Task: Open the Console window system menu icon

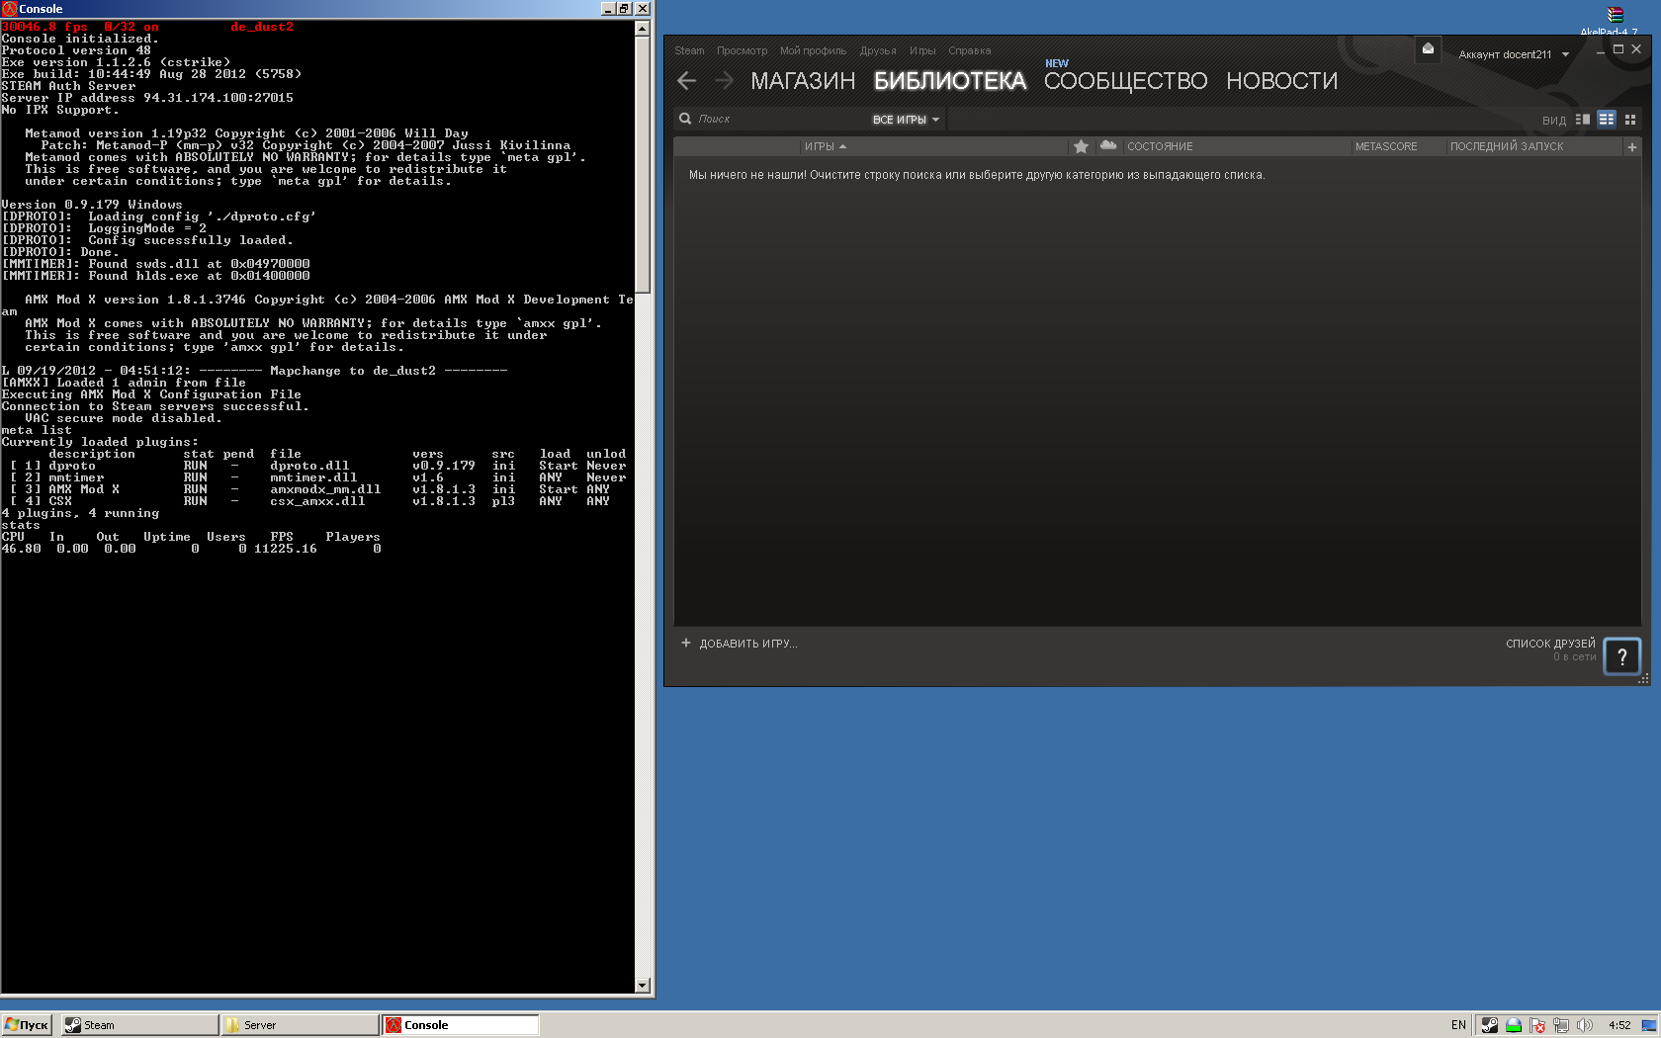Action: click(x=9, y=9)
